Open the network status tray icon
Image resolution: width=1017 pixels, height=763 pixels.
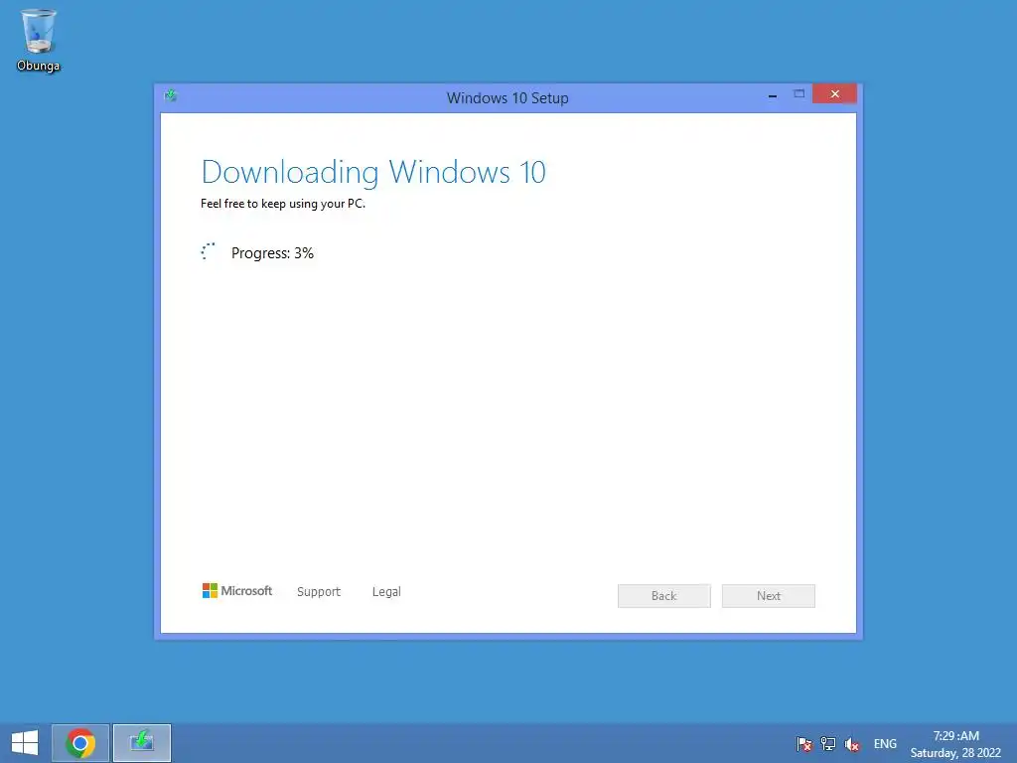[x=828, y=744]
